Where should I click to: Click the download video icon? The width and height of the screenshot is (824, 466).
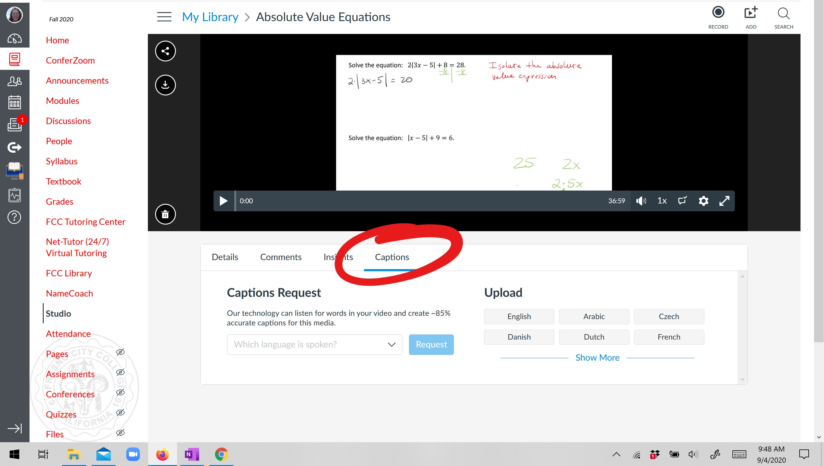tap(165, 85)
